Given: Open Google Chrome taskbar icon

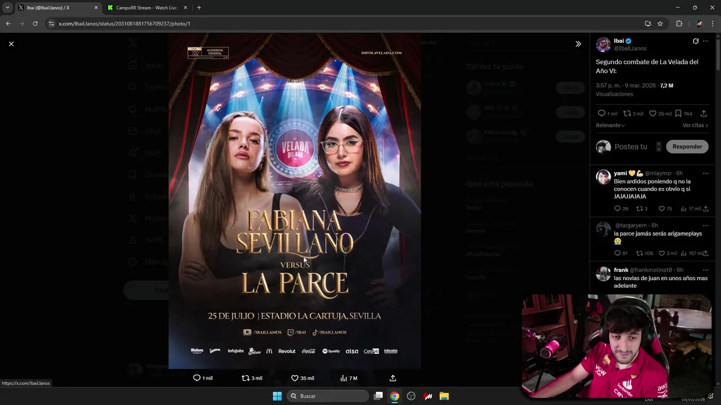Looking at the screenshot, I should [395, 396].
